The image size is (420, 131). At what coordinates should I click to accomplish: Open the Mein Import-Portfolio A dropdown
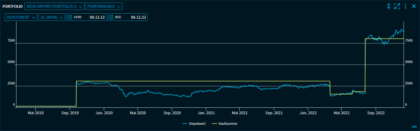[x=54, y=6]
